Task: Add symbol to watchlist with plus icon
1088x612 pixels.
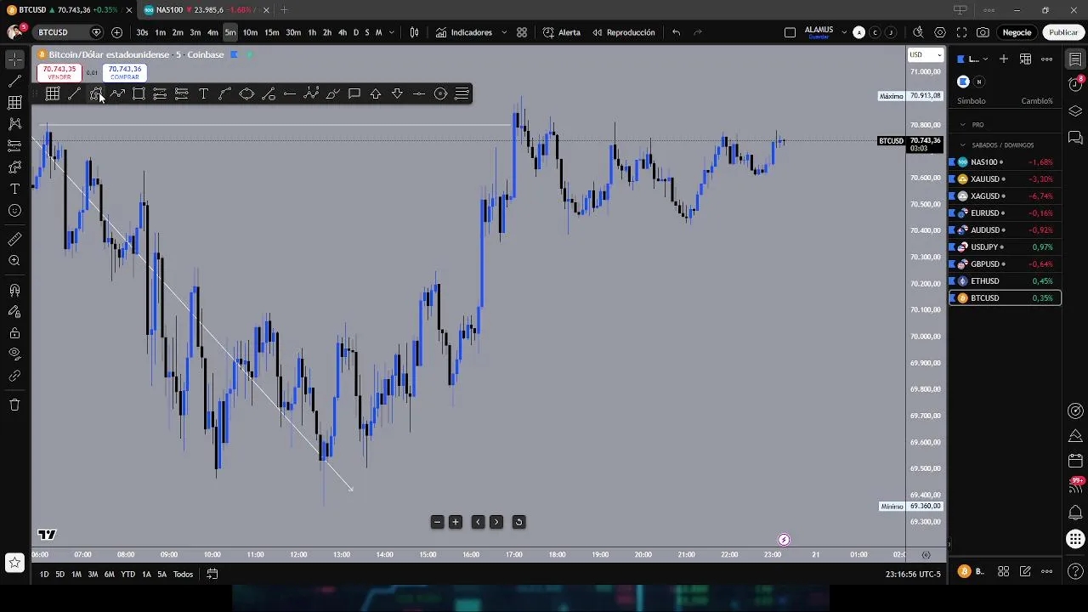Action: [x=1004, y=59]
